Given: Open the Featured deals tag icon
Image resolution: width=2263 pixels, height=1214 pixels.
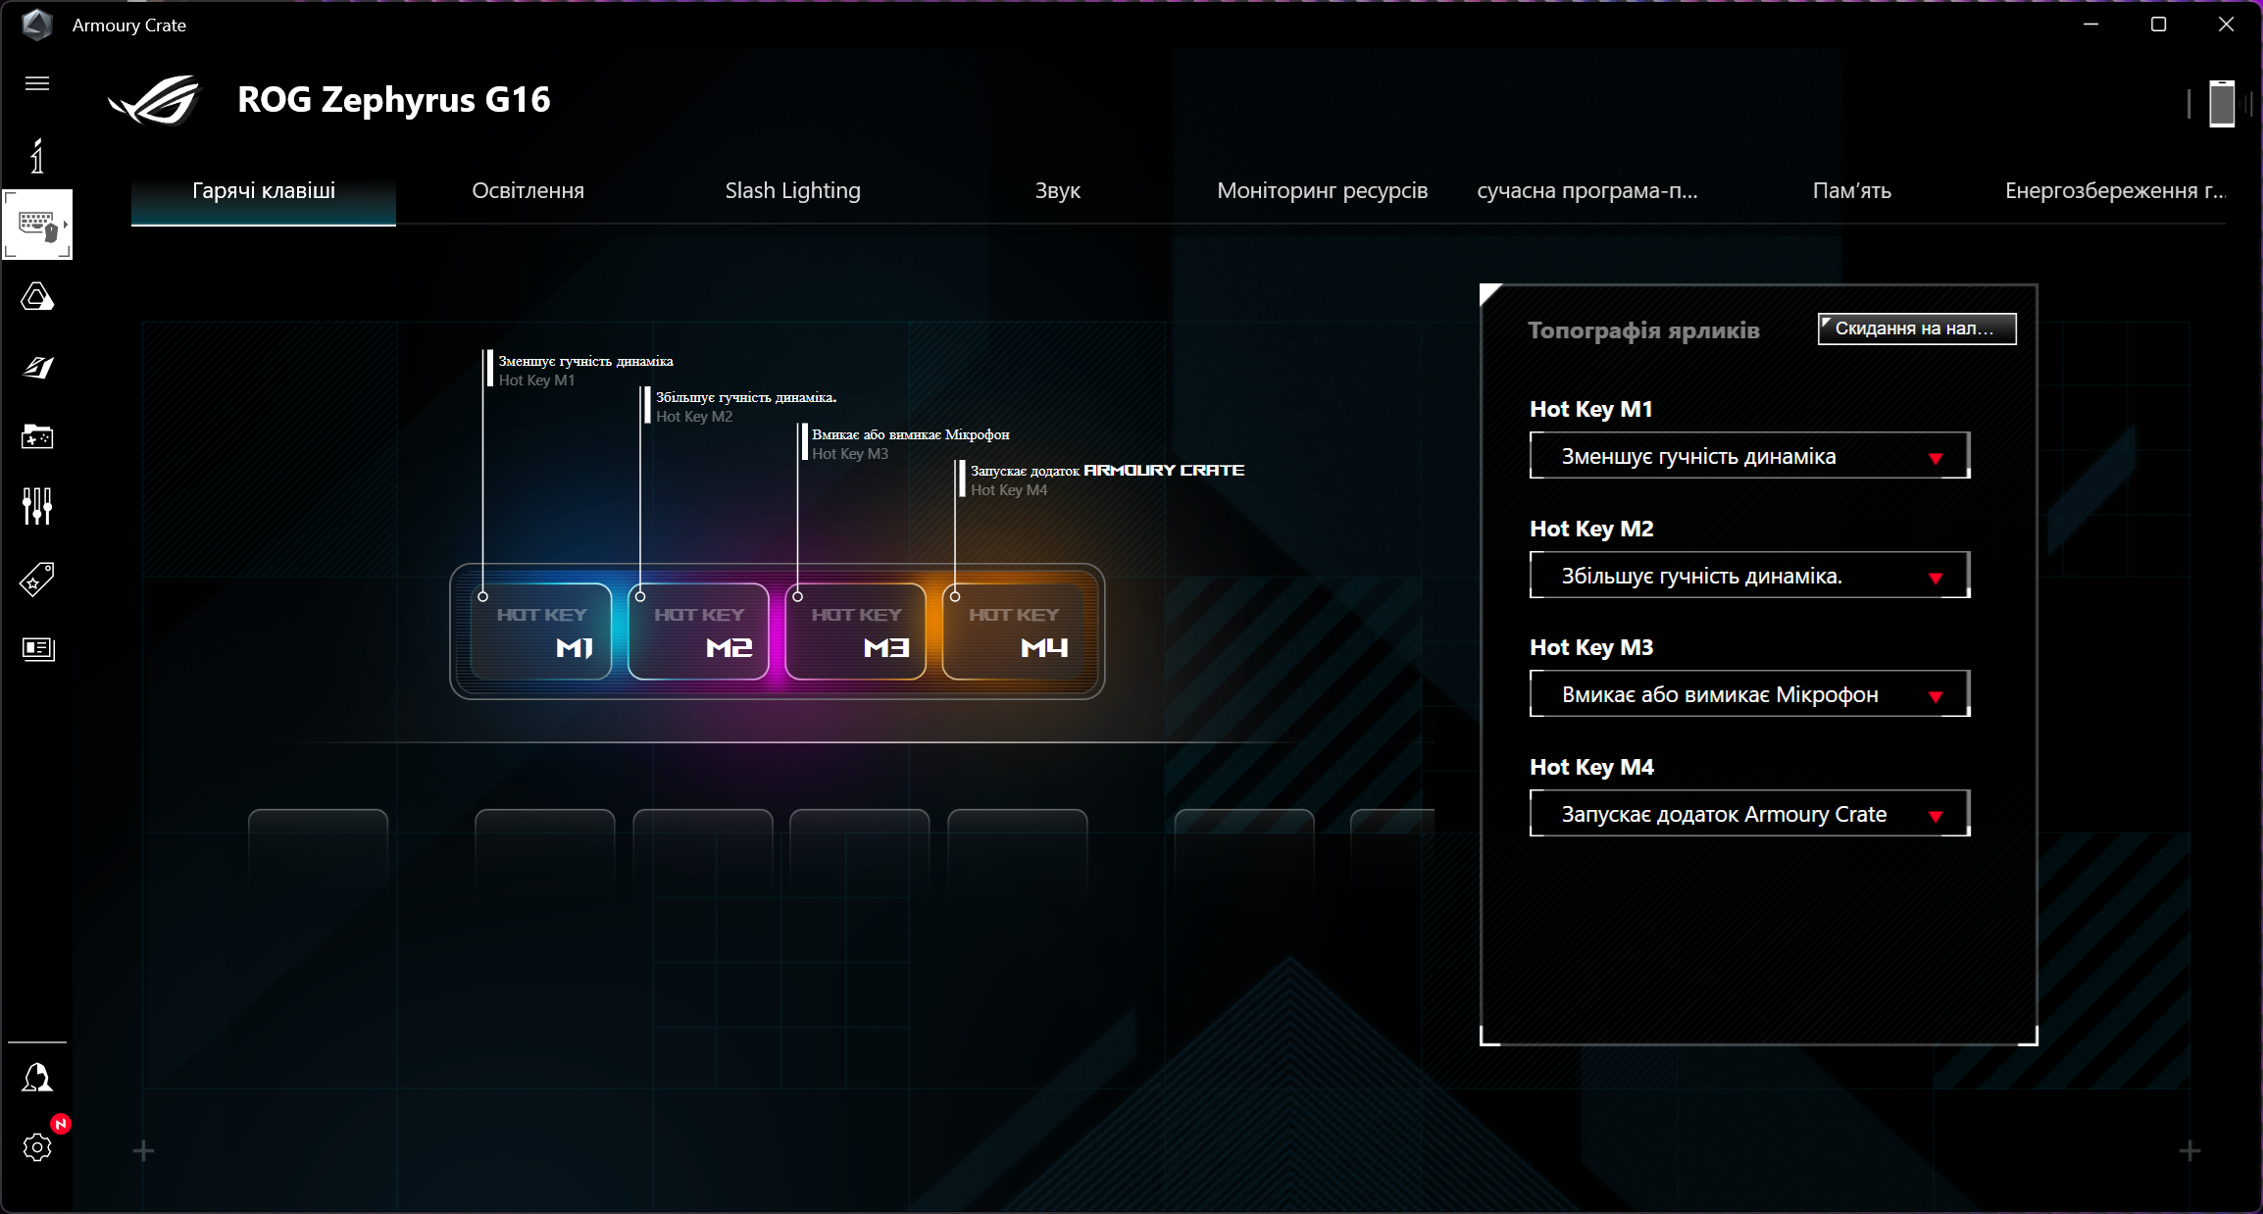Looking at the screenshot, I should 37,579.
